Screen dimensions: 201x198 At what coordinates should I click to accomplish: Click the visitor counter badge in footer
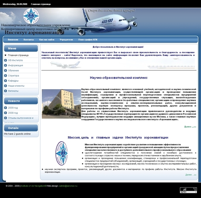click(x=188, y=190)
